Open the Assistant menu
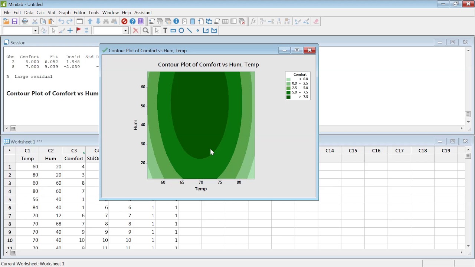The width and height of the screenshot is (475, 267). pos(143,13)
